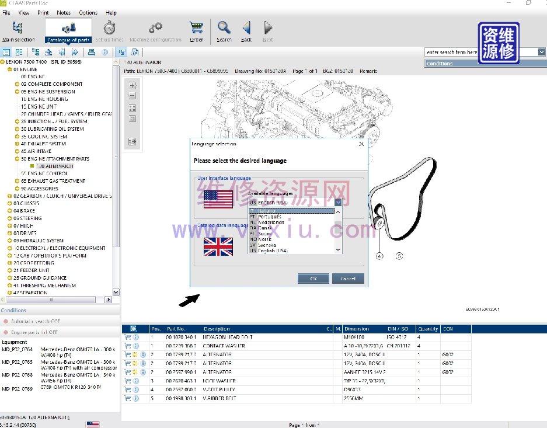This screenshot has width=547, height=428.
Task: Toggle Automatic search OFF
Action: pos(35,321)
